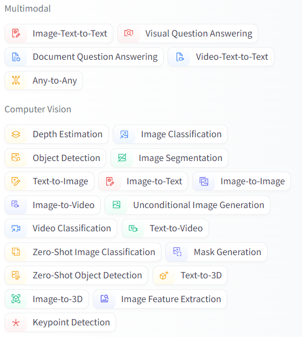
Task: Click the Any-to-Any orange icon
Action: point(16,80)
